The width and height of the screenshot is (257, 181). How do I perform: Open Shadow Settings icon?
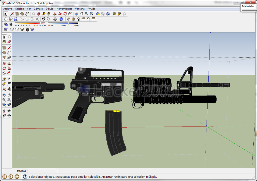pyautogui.click(x=6, y=24)
